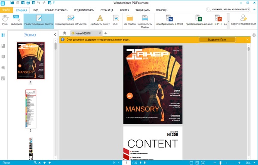The height and width of the screenshot is (165, 258).
Task: Toggle fit page full screen icon
Action: coord(203,163)
